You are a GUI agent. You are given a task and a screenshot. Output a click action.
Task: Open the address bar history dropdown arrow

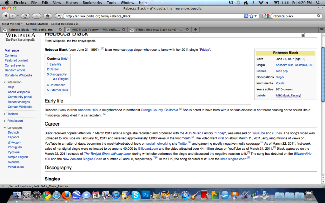(x=255, y=16)
